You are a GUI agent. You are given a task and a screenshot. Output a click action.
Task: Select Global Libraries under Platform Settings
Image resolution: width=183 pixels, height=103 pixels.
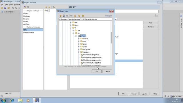coord(29,33)
